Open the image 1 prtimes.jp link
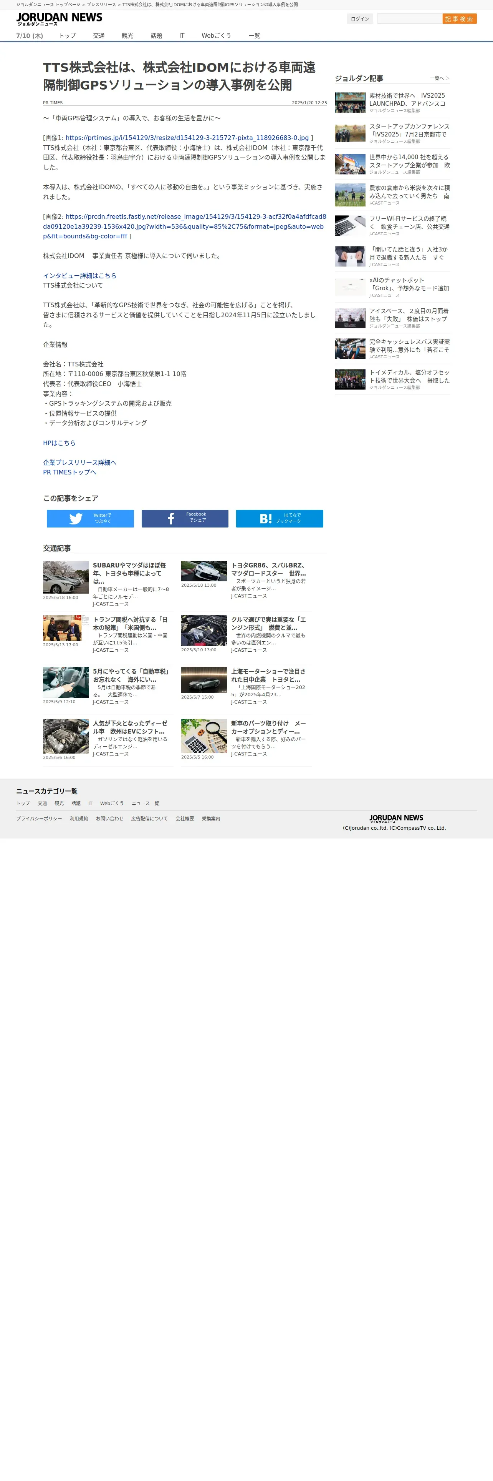The image size is (493, 1481). (x=187, y=138)
